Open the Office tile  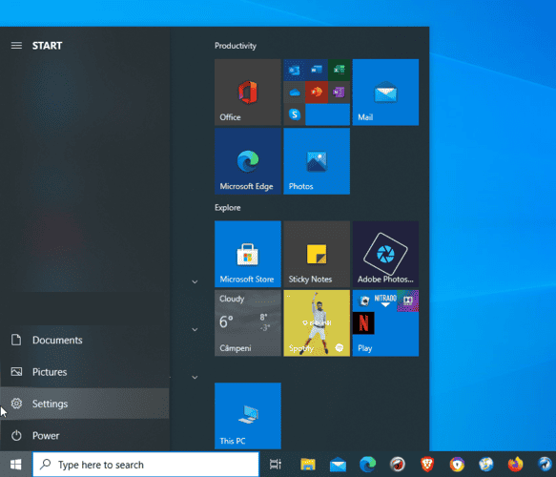point(248,93)
